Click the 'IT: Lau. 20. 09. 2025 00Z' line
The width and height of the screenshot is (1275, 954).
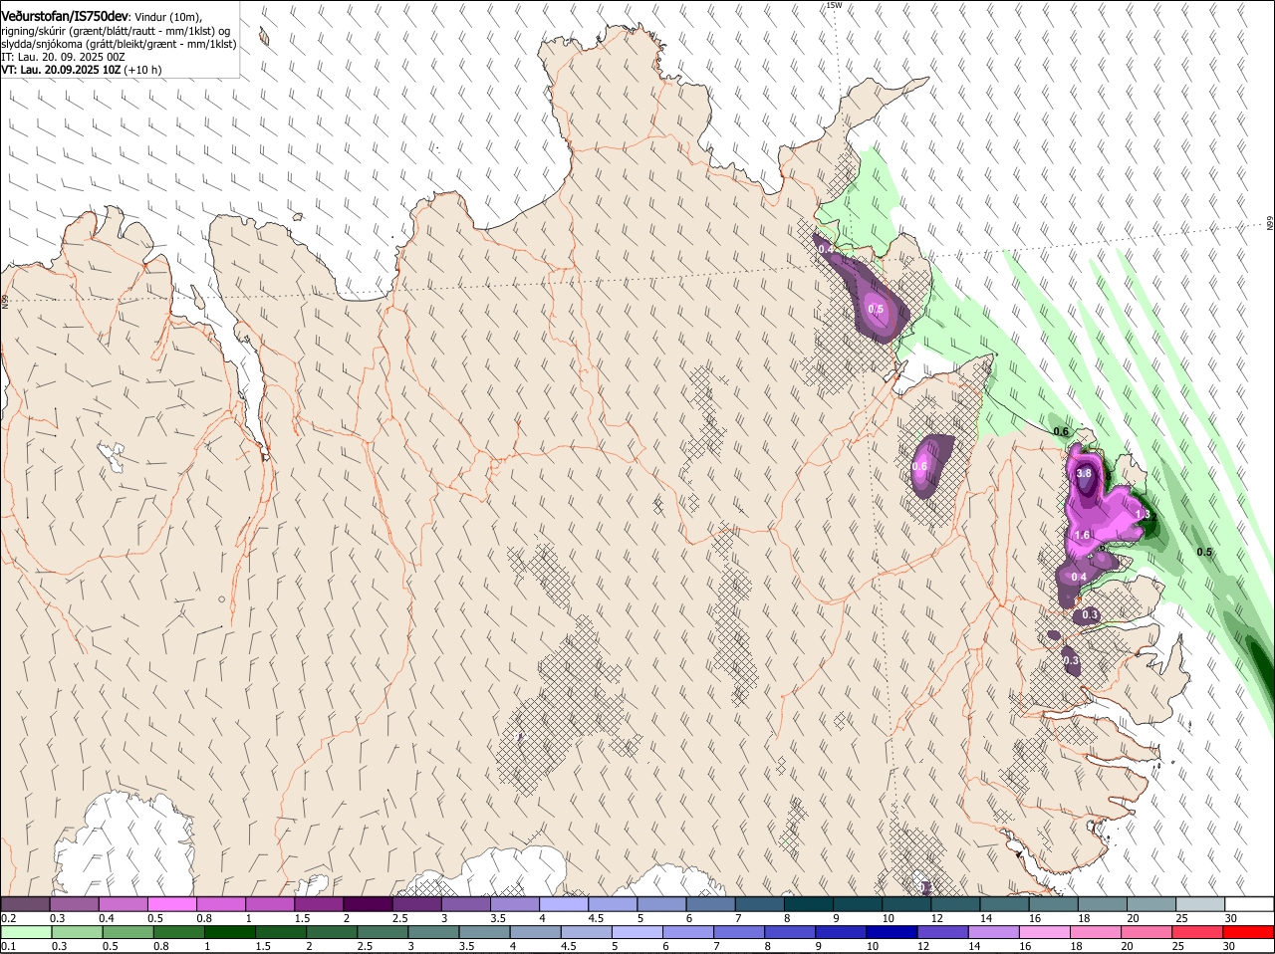pyautogui.click(x=63, y=57)
